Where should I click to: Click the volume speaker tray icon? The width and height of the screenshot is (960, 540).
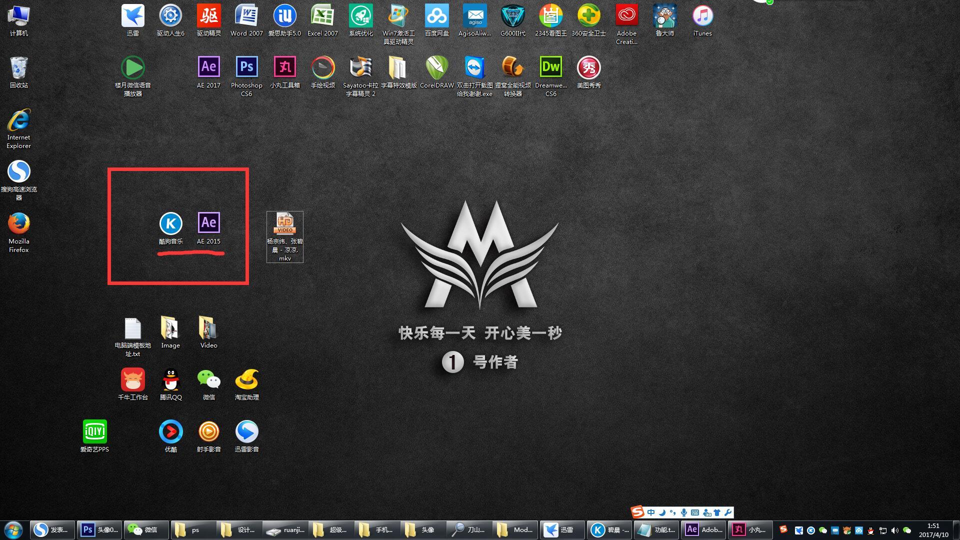[895, 530]
